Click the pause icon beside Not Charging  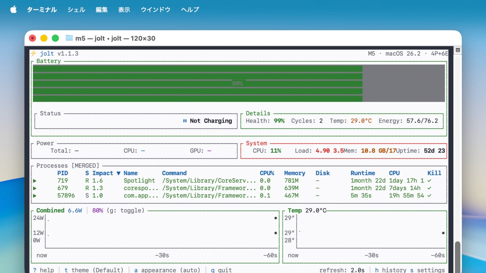(185, 121)
